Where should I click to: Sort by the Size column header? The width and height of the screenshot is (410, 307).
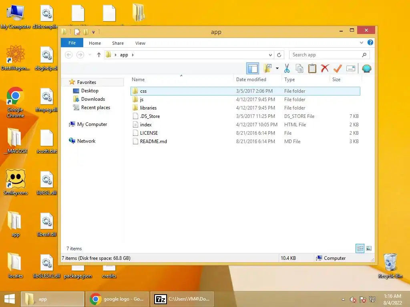coord(346,80)
